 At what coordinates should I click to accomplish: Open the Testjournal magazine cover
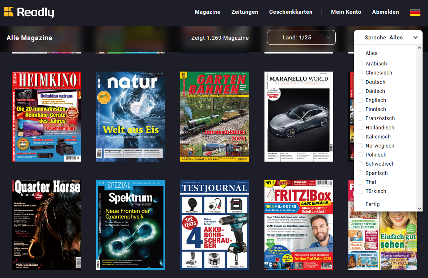point(215,224)
